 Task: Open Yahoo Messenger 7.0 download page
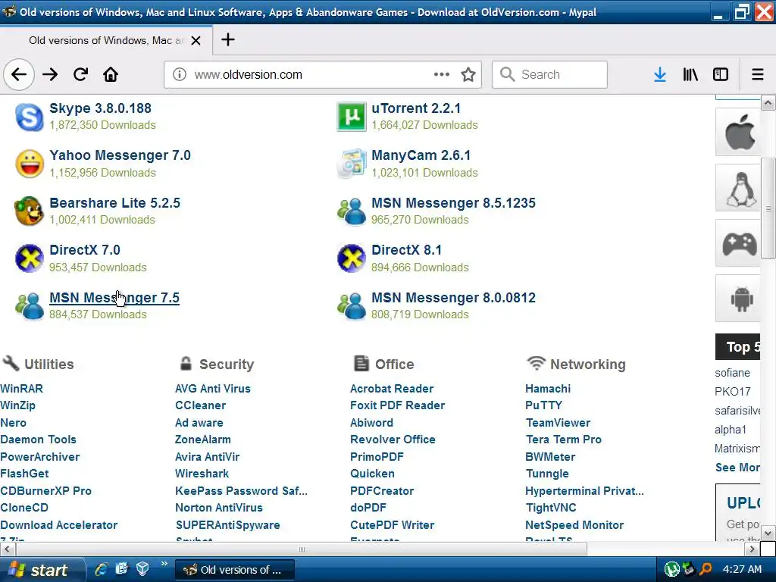pyautogui.click(x=120, y=155)
